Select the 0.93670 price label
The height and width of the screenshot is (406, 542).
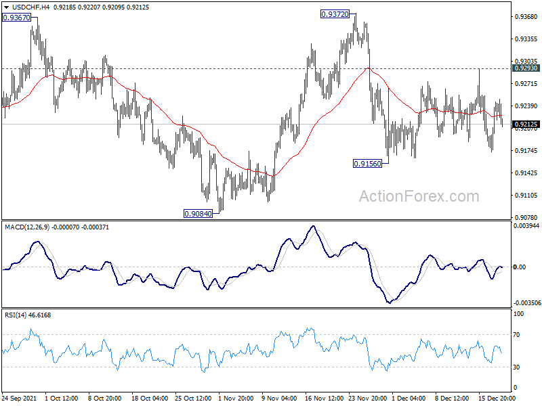(16, 18)
